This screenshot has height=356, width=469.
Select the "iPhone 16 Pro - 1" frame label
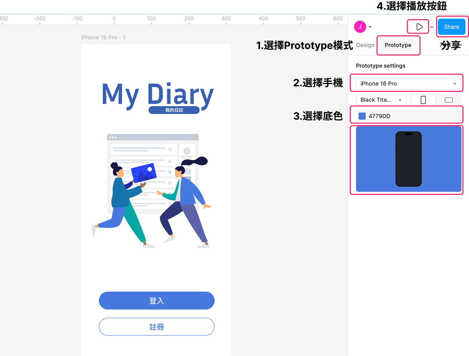click(103, 37)
